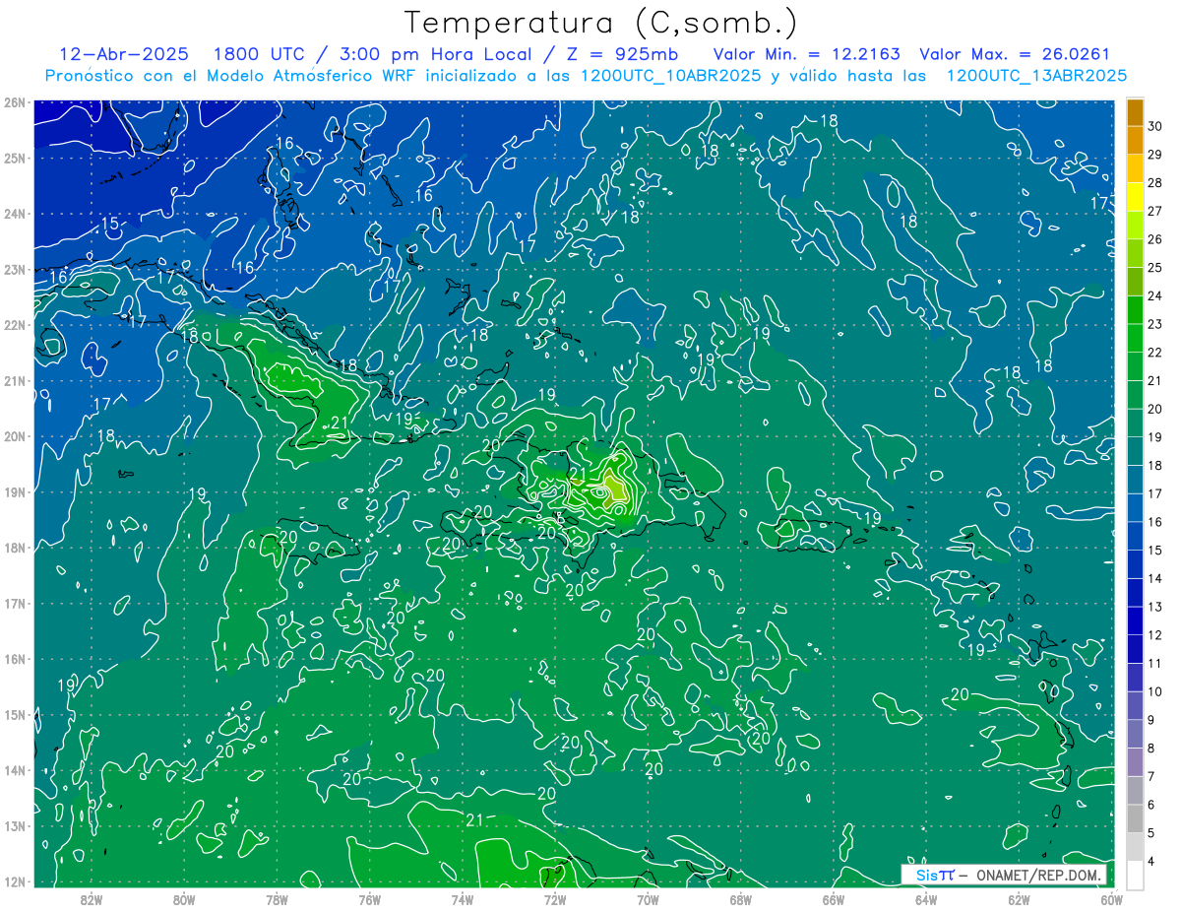Click the longitude axis label '70W'
Image resolution: width=1181 pixels, height=913 pixels.
pos(648,898)
